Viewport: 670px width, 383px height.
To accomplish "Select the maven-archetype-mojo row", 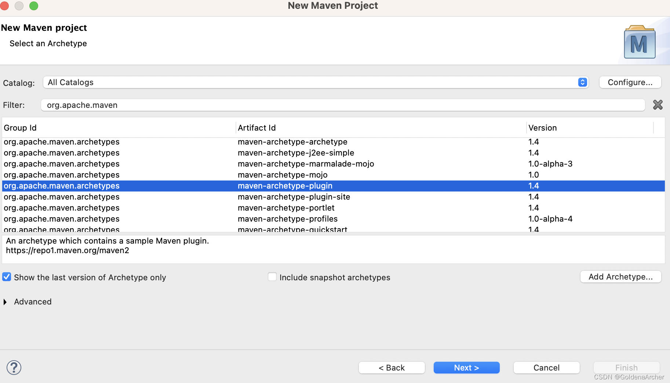I will pyautogui.click(x=334, y=175).
